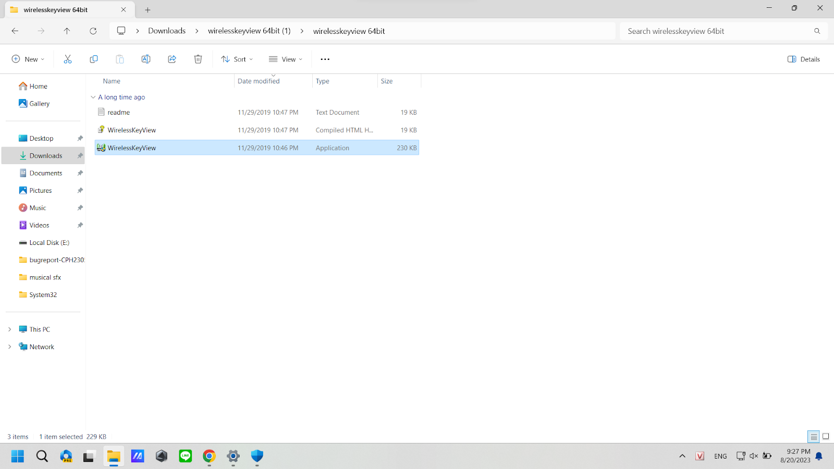Open clock and date 9:27 PM

(796, 456)
